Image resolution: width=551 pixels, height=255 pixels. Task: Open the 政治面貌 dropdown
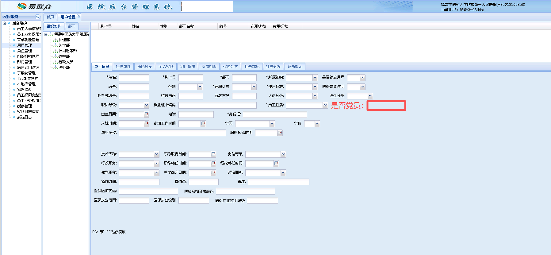click(x=283, y=173)
